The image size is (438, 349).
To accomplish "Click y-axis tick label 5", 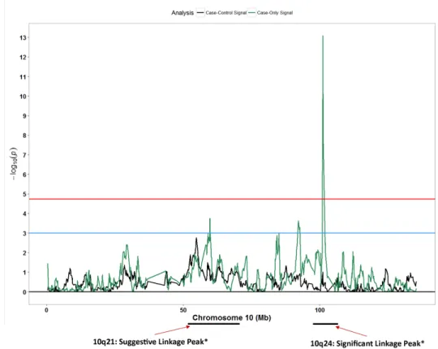I will pyautogui.click(x=24, y=194).
